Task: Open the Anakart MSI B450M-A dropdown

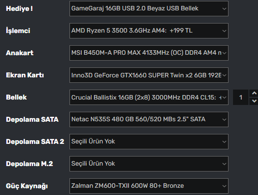Action: click(149, 53)
